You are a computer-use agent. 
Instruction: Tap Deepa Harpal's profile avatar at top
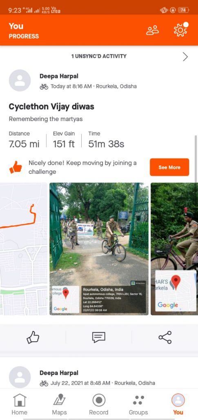tap(20, 80)
